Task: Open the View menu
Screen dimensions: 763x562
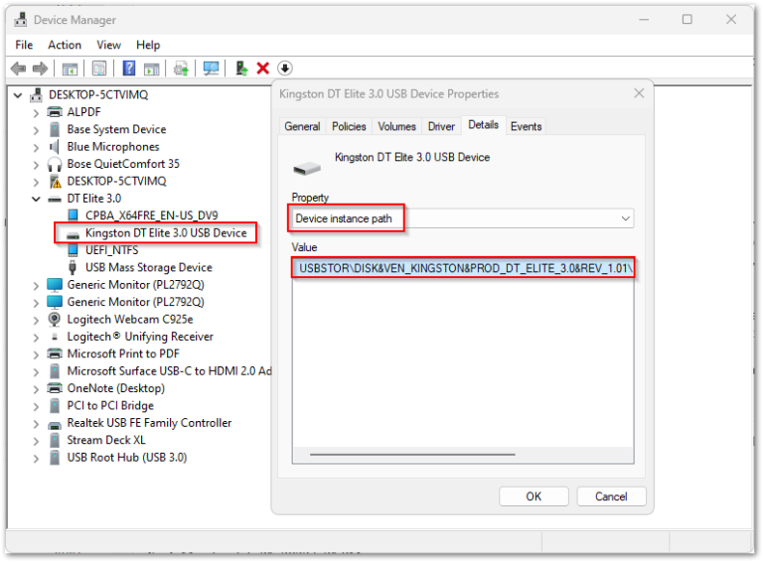Action: [x=108, y=46]
